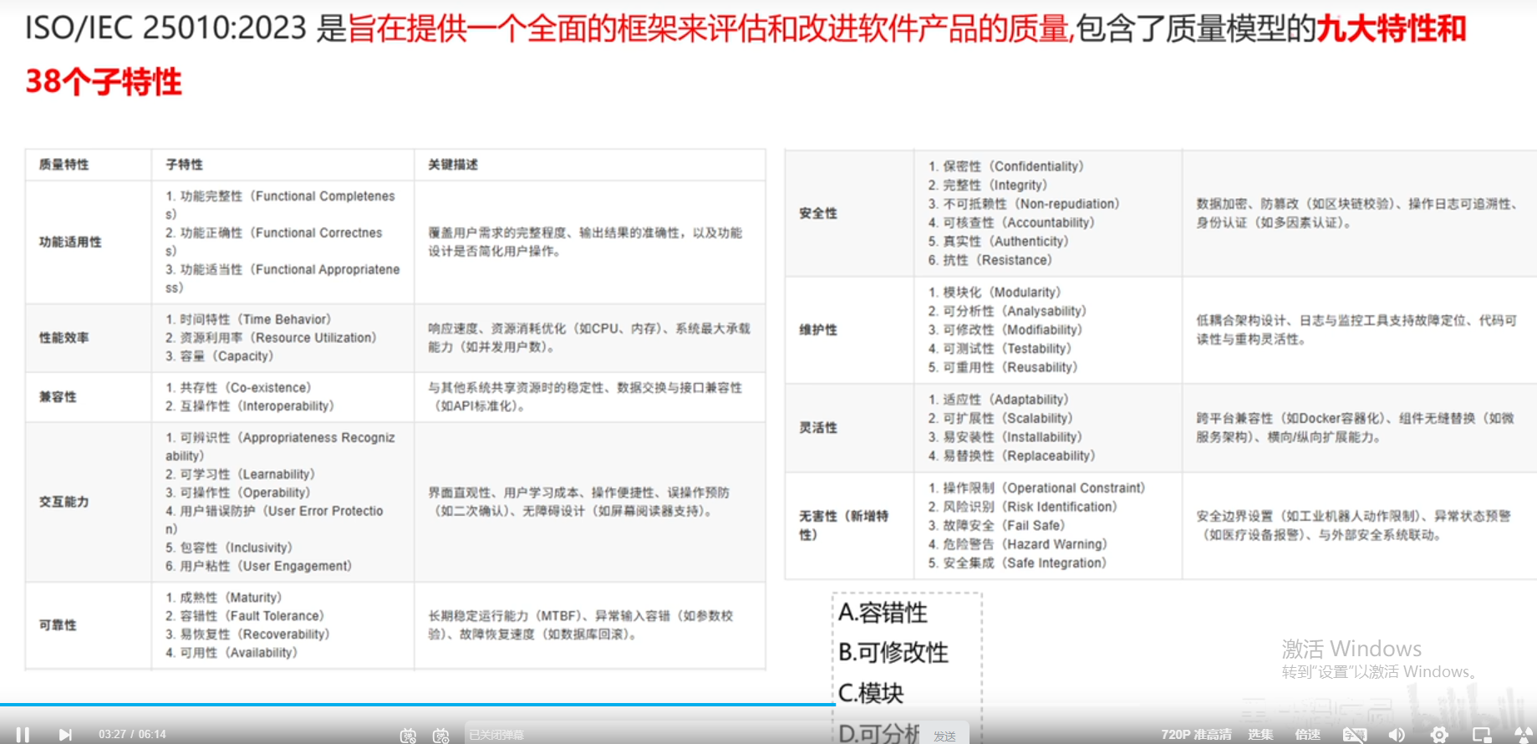
Task: Skip to the next video
Action: (65, 734)
